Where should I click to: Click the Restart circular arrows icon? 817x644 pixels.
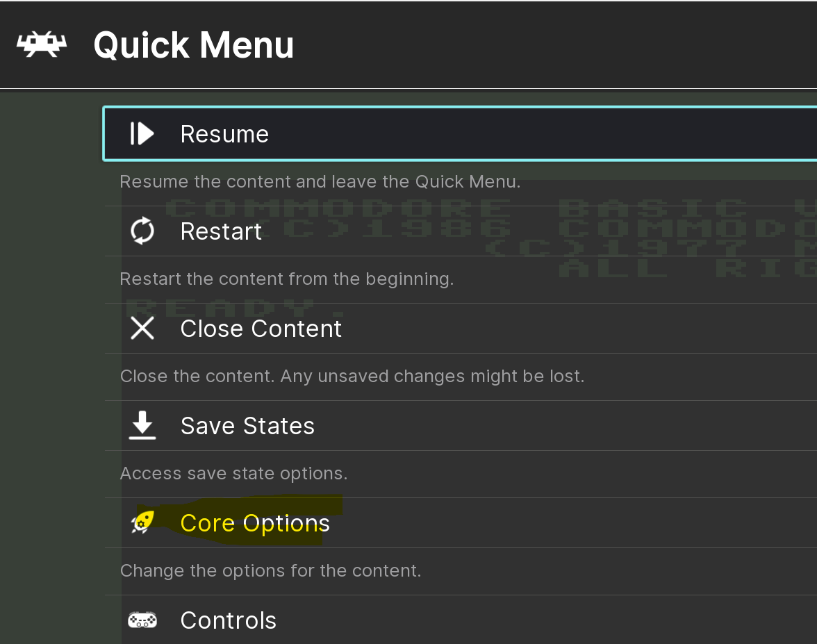(142, 231)
